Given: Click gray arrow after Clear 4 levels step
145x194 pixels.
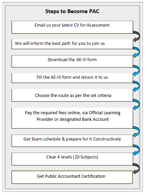Looking at the screenshot, I should 136,168.
